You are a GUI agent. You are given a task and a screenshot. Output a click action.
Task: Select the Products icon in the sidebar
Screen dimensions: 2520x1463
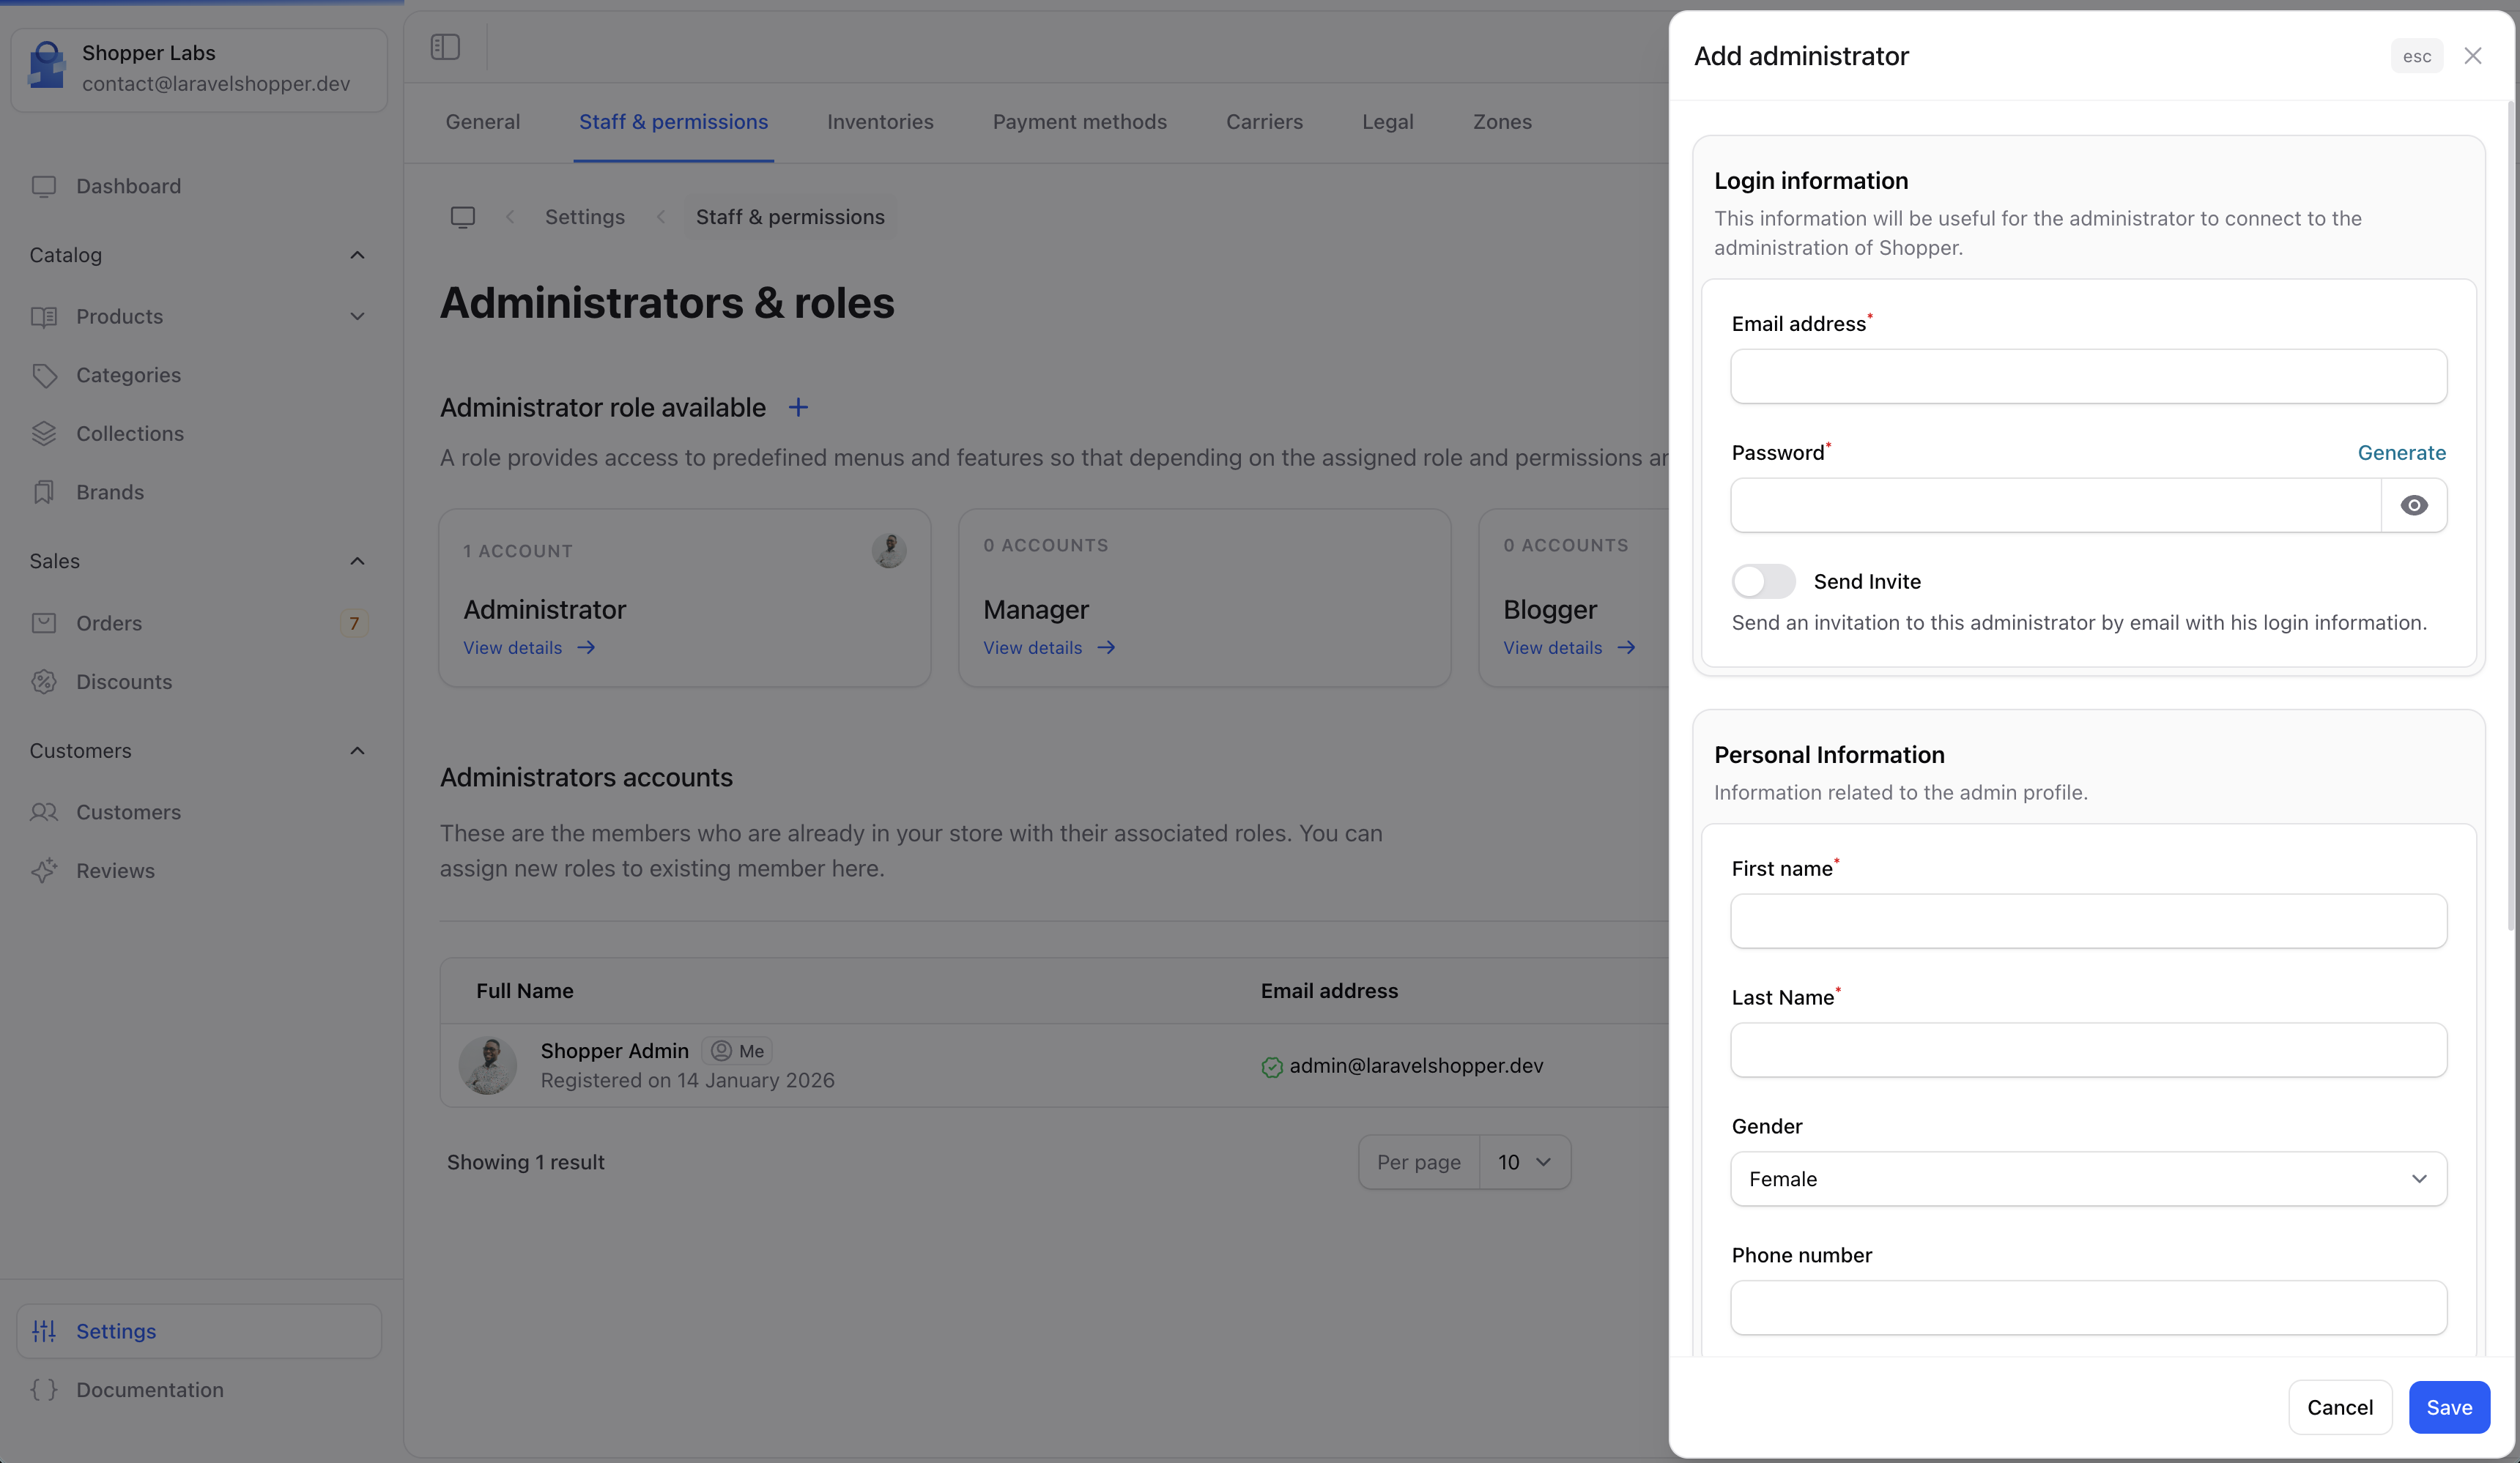coord(44,316)
